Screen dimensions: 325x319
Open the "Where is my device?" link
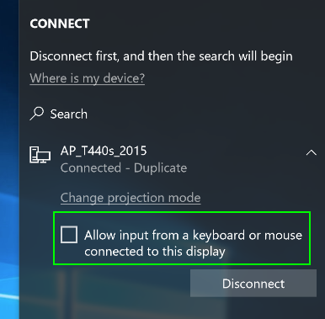88,78
